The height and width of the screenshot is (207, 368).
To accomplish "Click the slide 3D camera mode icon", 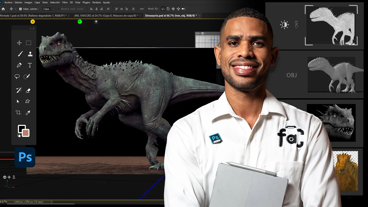I will tap(178, 9).
